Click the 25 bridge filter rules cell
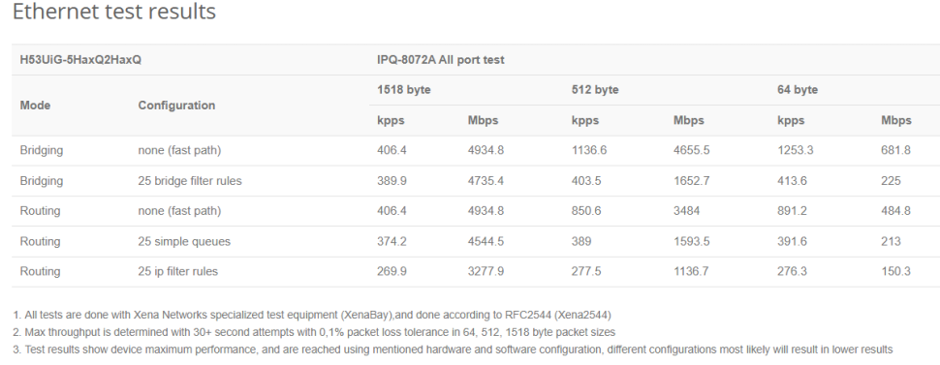This screenshot has width=940, height=365. click(x=190, y=181)
